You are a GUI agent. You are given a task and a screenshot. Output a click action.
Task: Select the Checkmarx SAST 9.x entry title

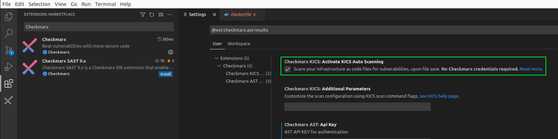[64, 61]
